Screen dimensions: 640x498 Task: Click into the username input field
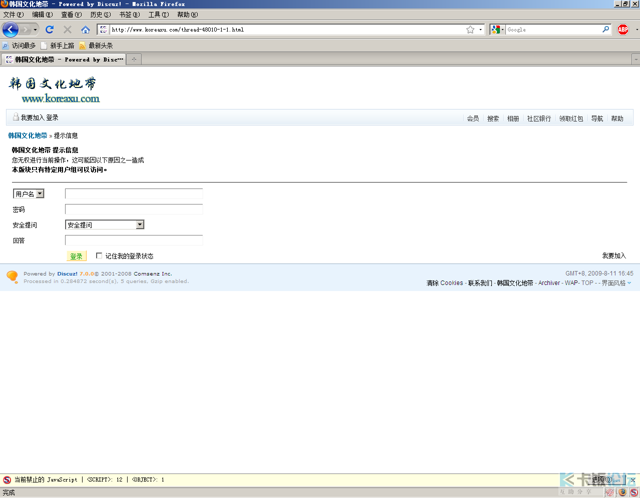tap(134, 193)
